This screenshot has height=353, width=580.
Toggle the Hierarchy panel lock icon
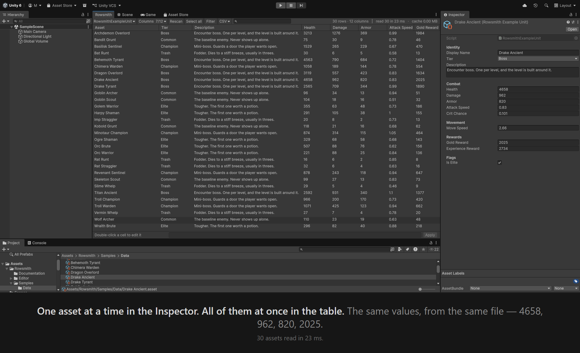click(83, 15)
